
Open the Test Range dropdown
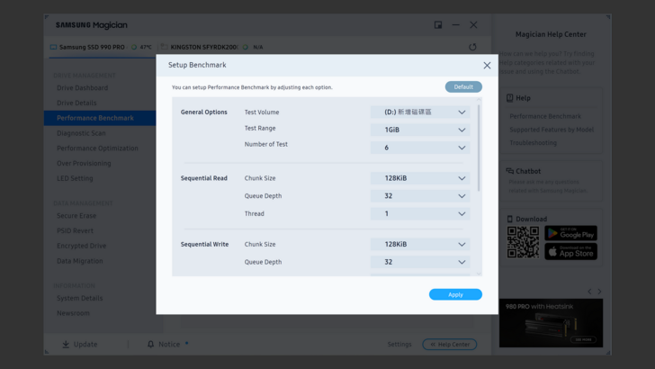420,130
